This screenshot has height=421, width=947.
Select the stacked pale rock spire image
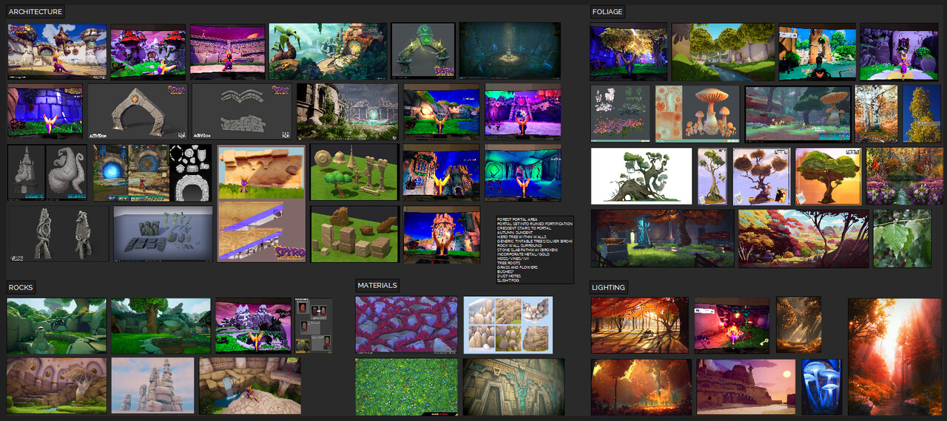(152, 386)
